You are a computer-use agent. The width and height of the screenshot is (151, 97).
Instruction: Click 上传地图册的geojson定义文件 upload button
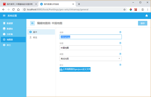pyautogui.click(x=75, y=69)
